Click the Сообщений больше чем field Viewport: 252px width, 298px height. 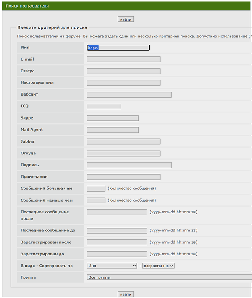click(96, 189)
